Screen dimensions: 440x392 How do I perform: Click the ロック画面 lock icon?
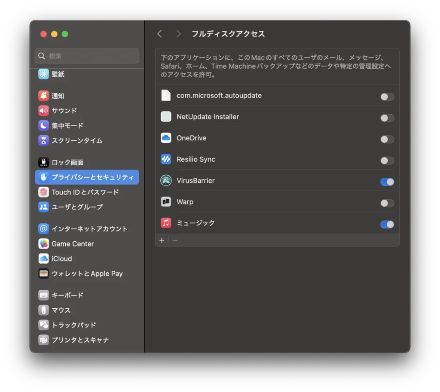pyautogui.click(x=43, y=162)
